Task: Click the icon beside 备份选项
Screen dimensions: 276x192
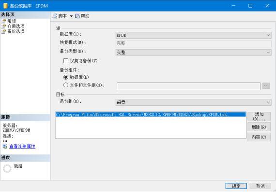Action: click(4, 31)
